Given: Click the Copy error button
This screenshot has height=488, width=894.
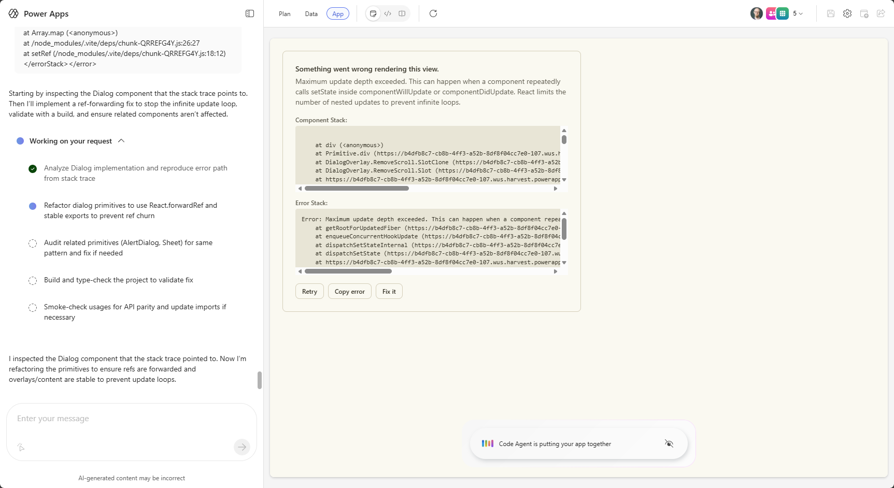Looking at the screenshot, I should pyautogui.click(x=349, y=292).
